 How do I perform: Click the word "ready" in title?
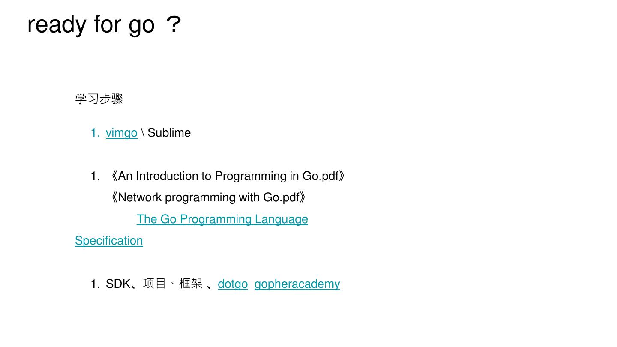click(x=56, y=24)
